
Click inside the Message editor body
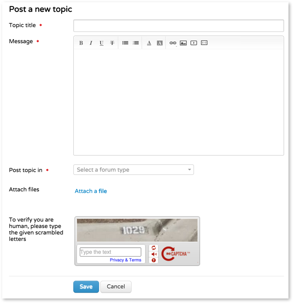(x=179, y=102)
